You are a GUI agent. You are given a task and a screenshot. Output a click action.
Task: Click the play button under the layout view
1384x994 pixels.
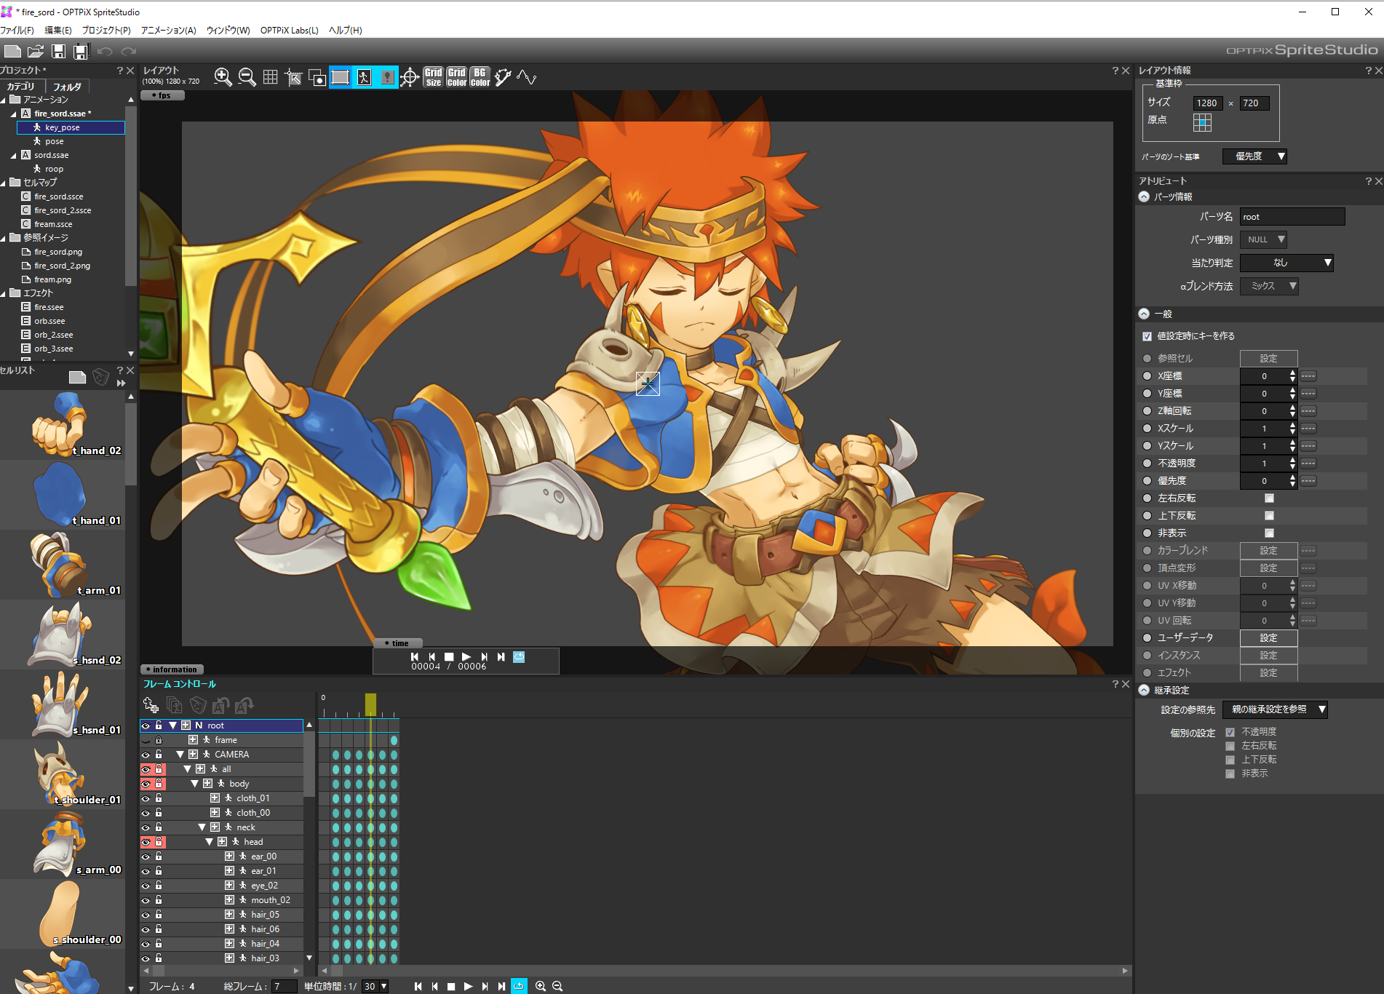(x=466, y=656)
